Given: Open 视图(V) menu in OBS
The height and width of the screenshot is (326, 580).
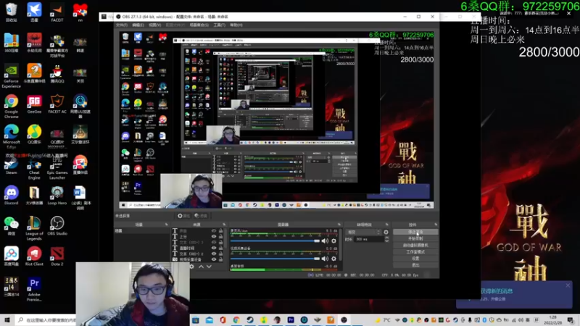Looking at the screenshot, I should point(154,25).
